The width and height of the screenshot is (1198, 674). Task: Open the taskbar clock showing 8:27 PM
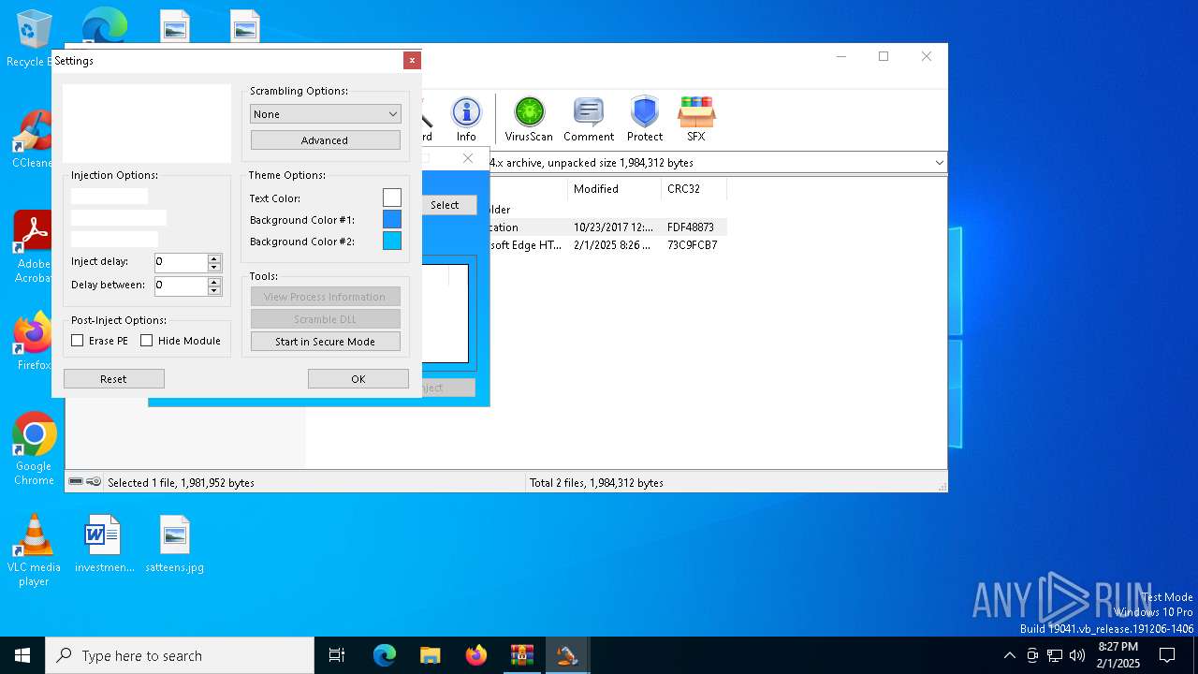(x=1118, y=655)
